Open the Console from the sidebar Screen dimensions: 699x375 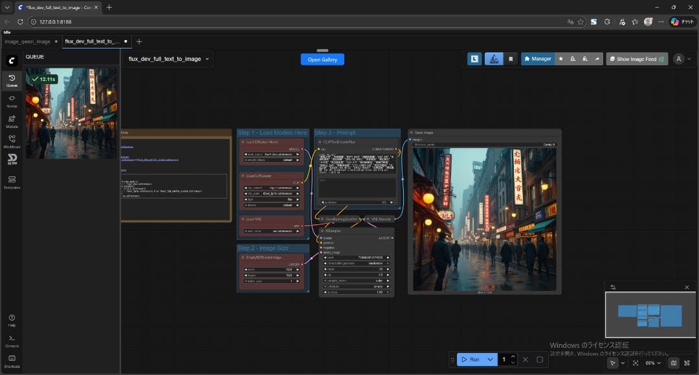(x=12, y=341)
